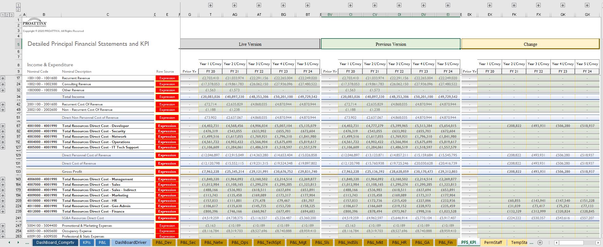Switch column outline to level 2
The image size is (603, 247).
point(18,10)
